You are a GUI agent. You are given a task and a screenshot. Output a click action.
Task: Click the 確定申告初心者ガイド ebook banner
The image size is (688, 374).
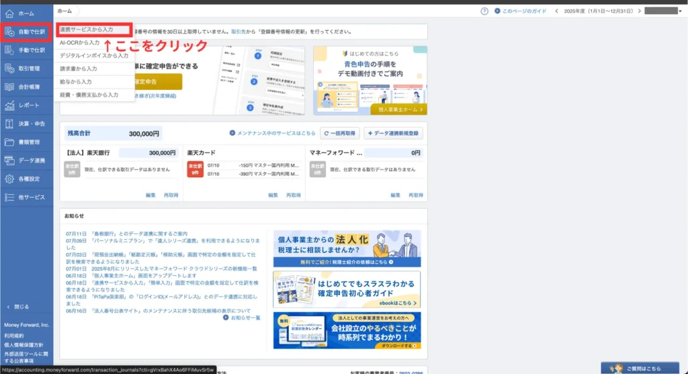[x=347, y=289]
